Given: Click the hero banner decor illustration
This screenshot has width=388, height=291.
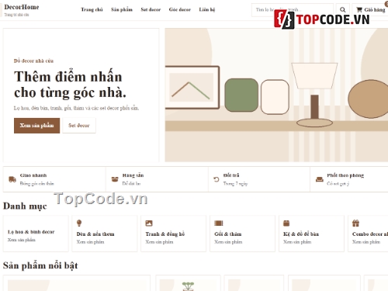Looking at the screenshot, I should [276, 95].
